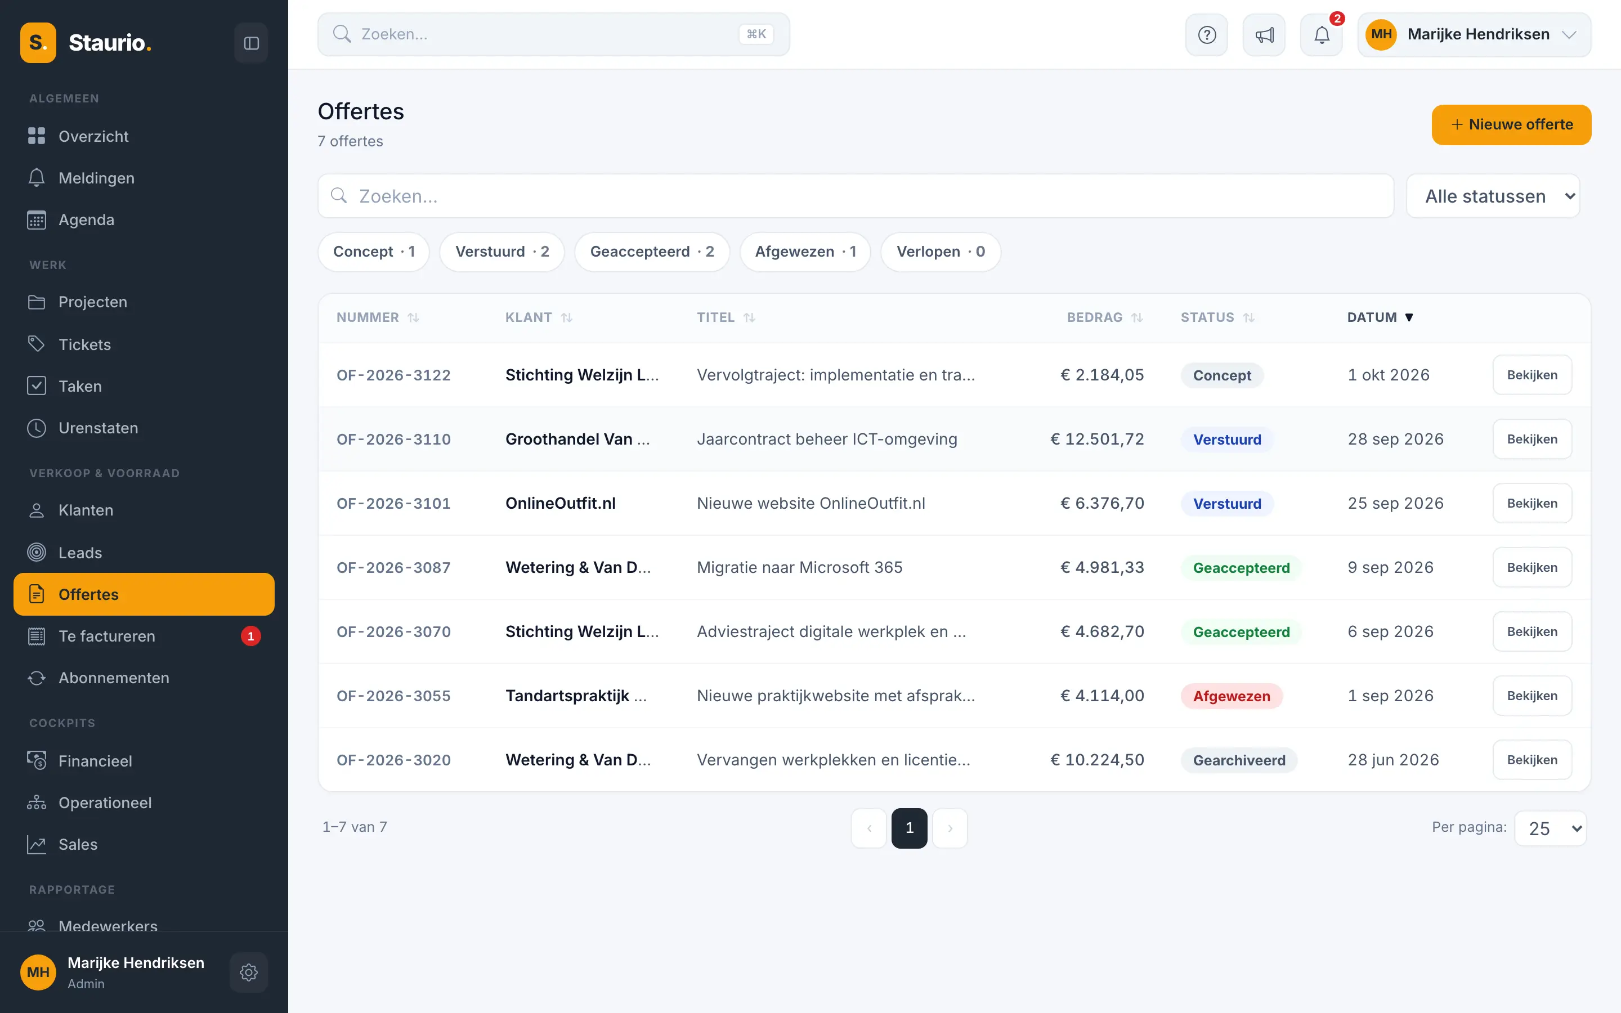The height and width of the screenshot is (1013, 1621).
Task: Focus the global Zoeken field in top bar
Action: pos(553,34)
